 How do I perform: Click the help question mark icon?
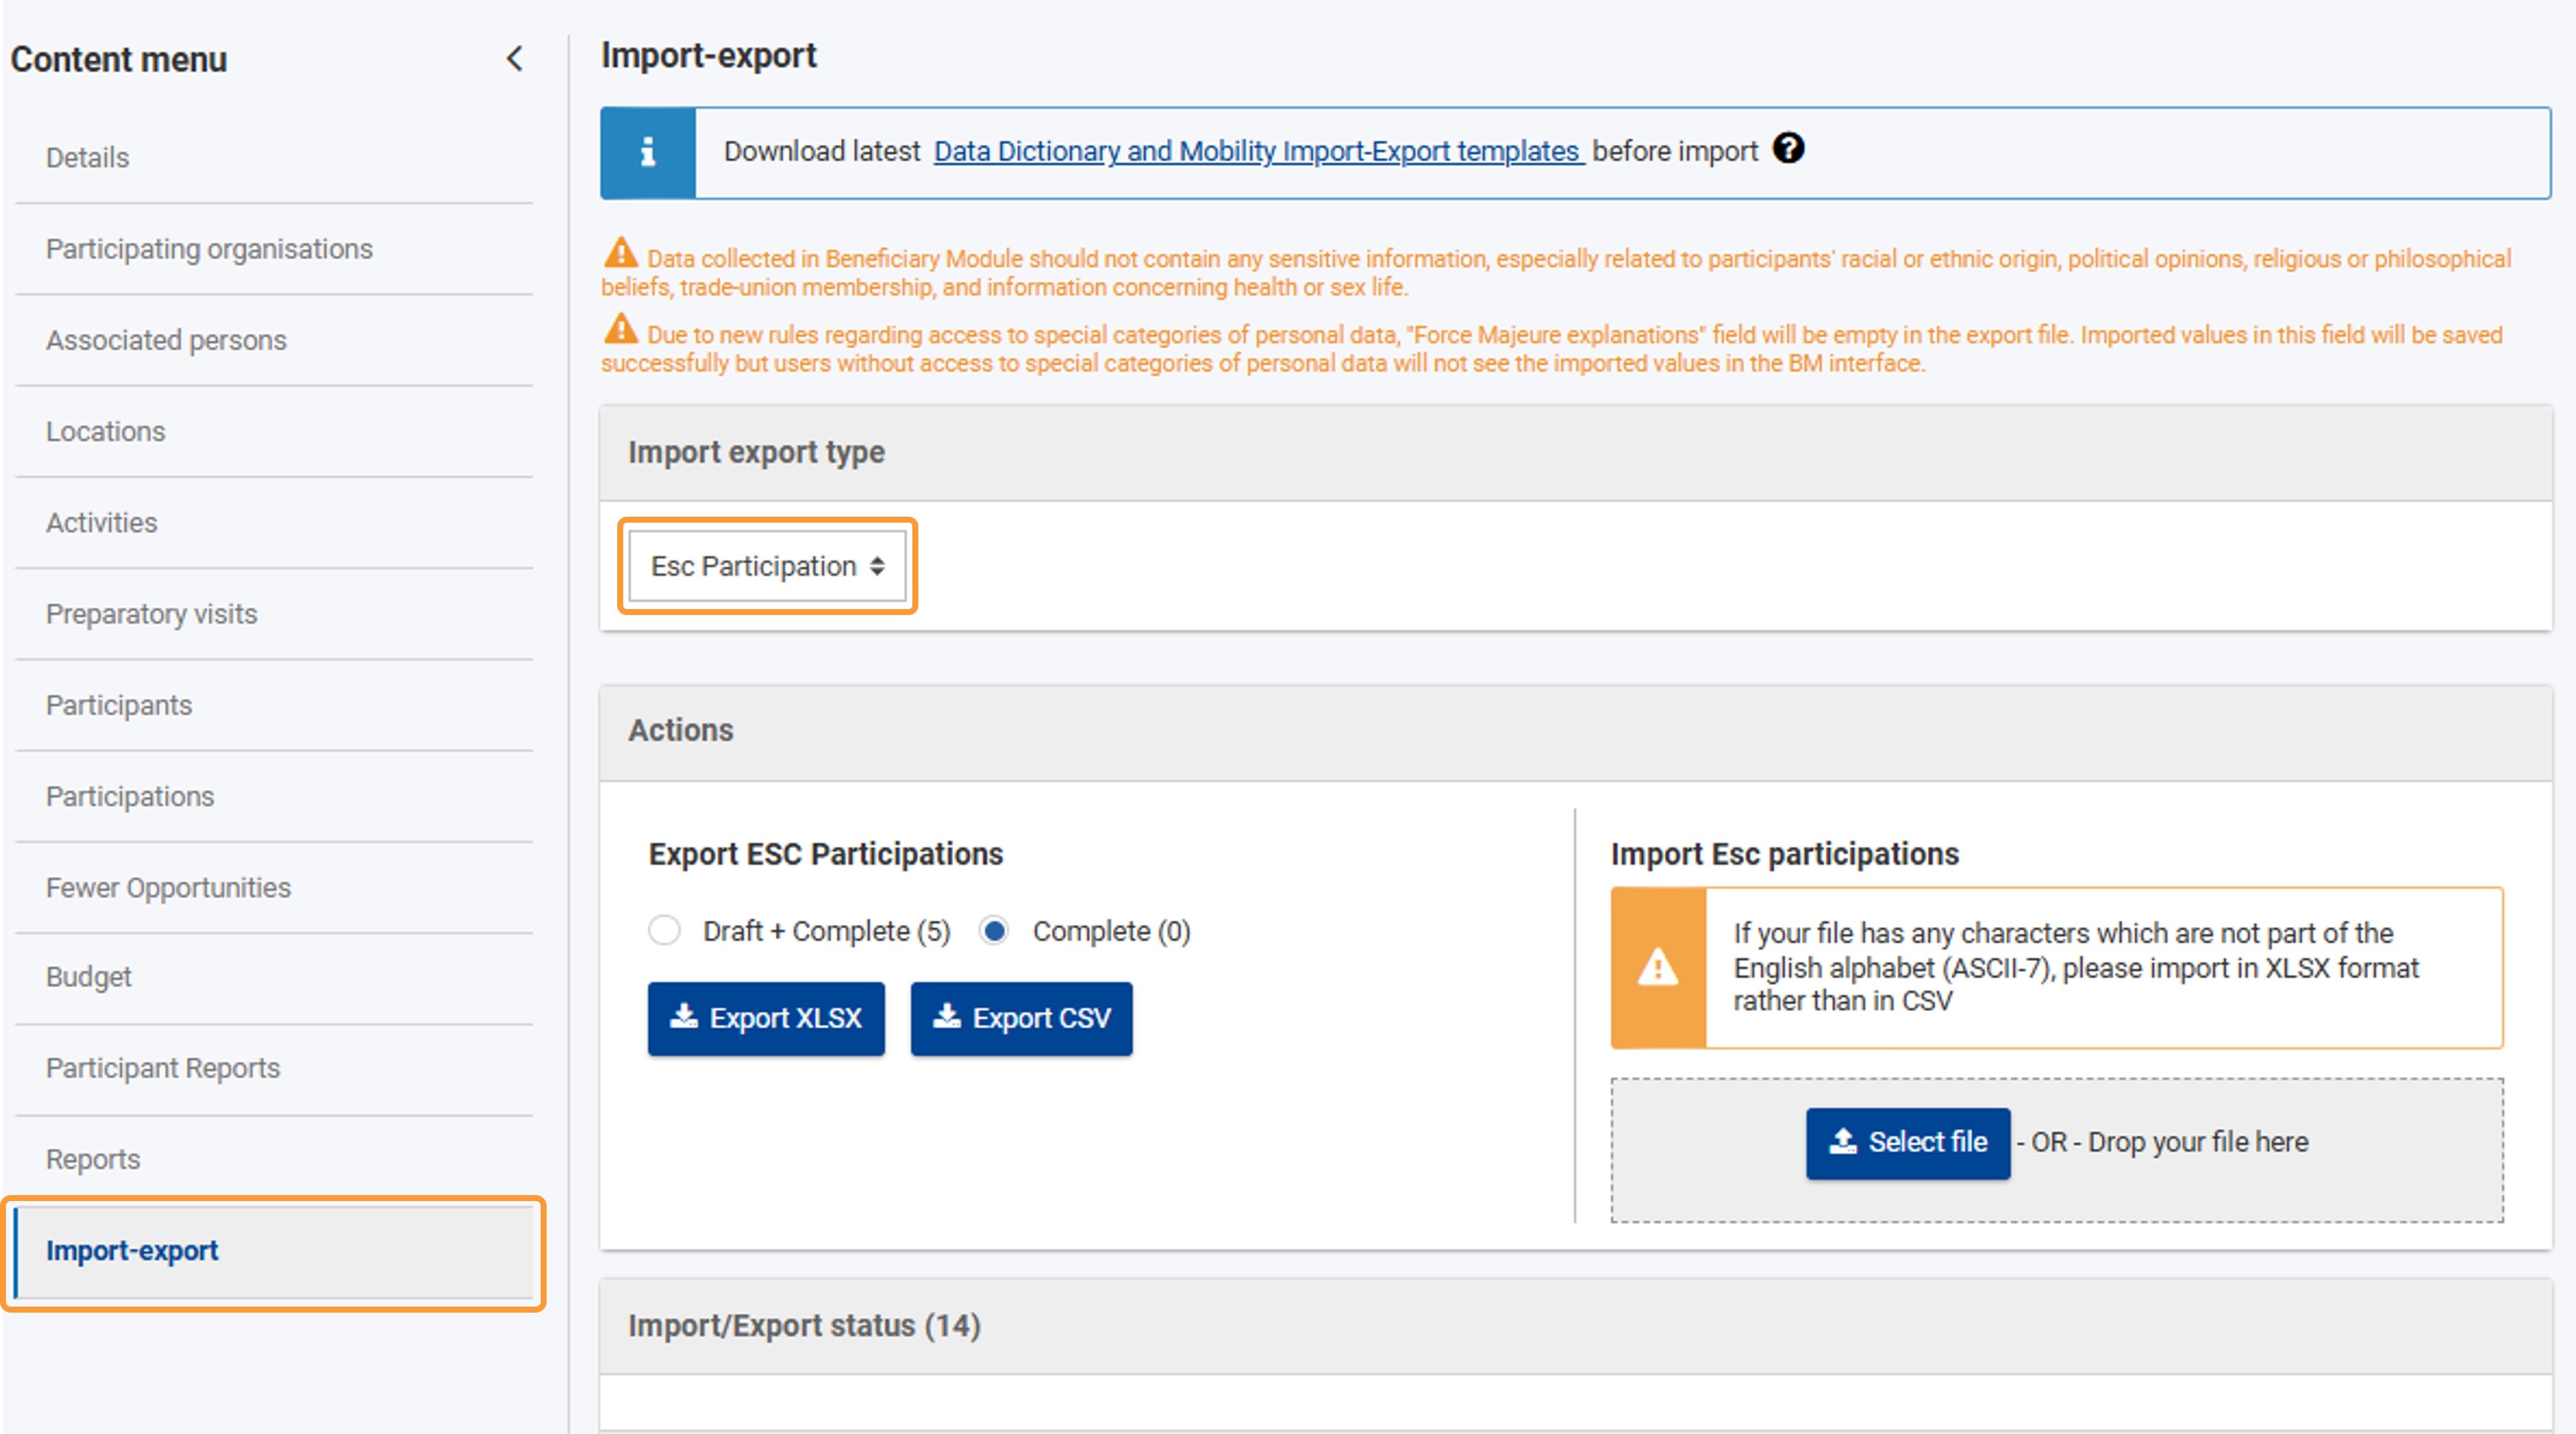point(1788,149)
